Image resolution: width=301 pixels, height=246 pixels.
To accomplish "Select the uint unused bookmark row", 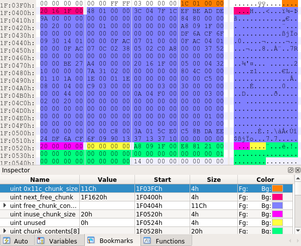I will (x=146, y=222).
